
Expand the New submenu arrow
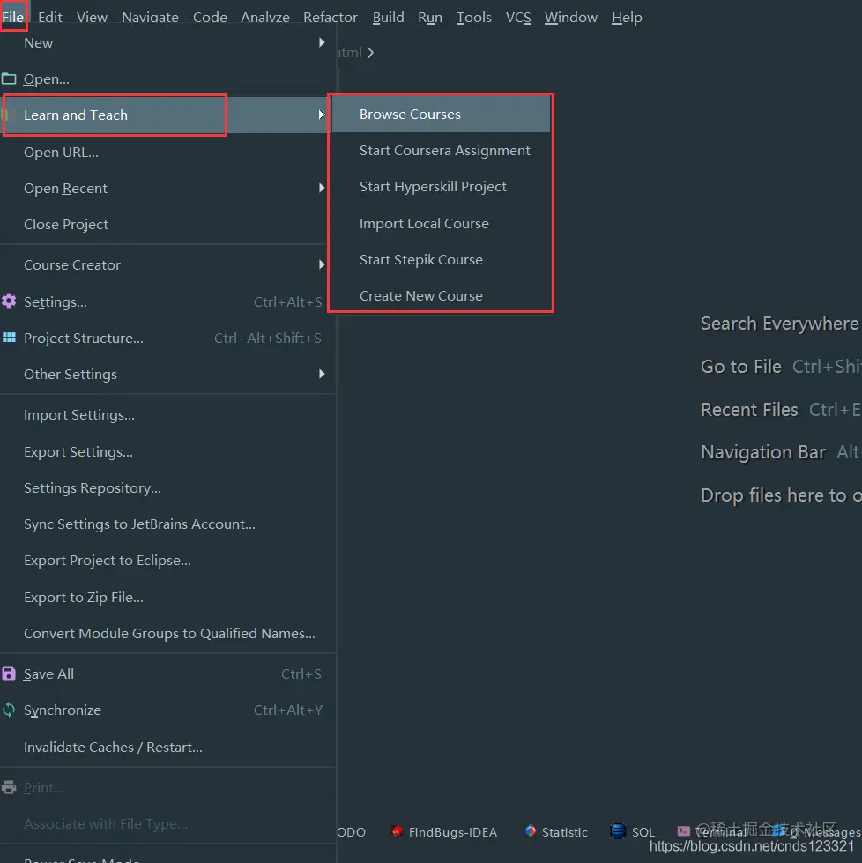(322, 42)
